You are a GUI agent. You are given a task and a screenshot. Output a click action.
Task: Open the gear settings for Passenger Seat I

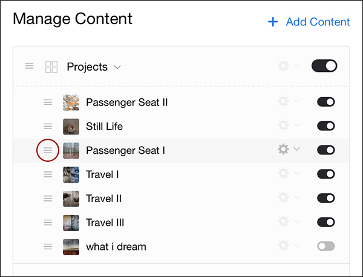tap(283, 149)
